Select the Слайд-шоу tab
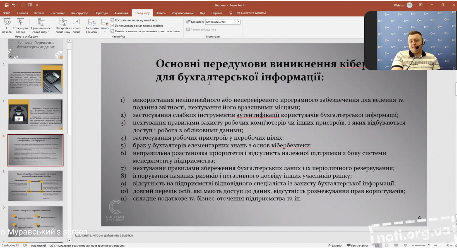 point(142,13)
